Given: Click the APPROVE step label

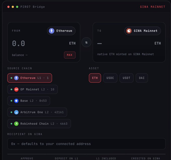Looking at the screenshot, I should pyautogui.click(x=27, y=158).
